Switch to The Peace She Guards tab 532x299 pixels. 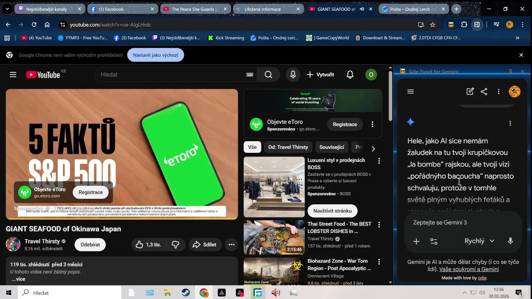pos(195,9)
